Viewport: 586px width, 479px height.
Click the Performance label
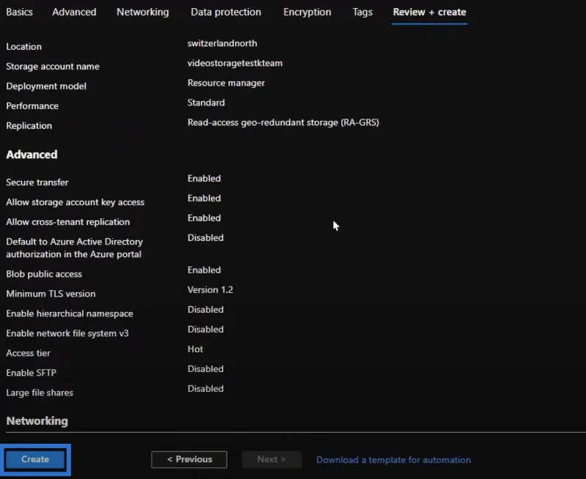tap(32, 106)
